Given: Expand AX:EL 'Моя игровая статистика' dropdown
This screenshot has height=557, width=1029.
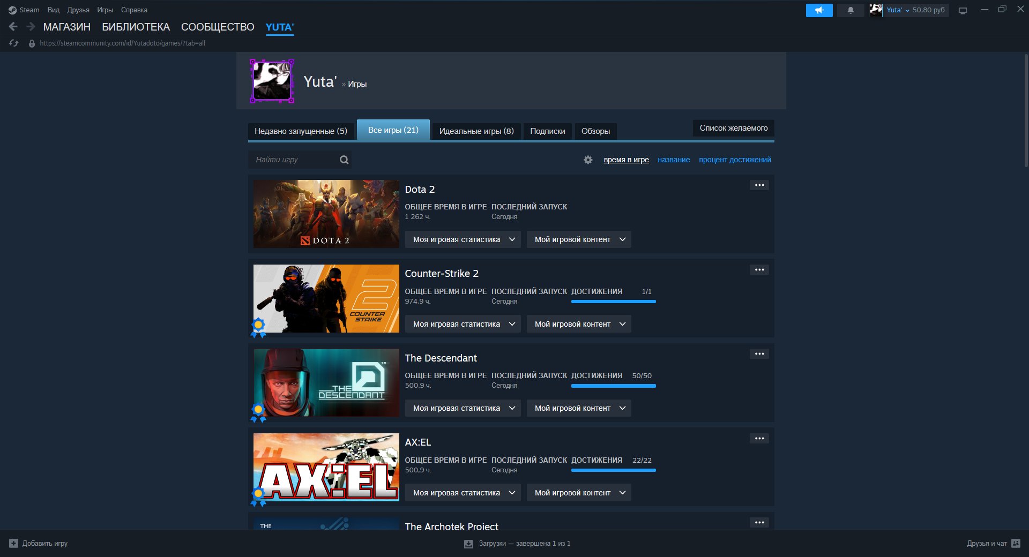Looking at the screenshot, I should click(x=463, y=493).
